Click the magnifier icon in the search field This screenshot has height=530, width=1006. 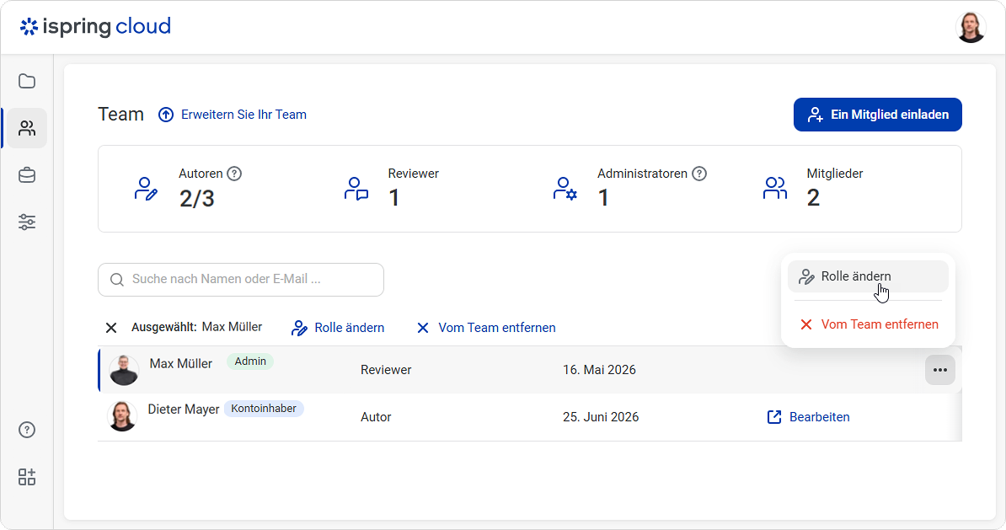pos(117,280)
